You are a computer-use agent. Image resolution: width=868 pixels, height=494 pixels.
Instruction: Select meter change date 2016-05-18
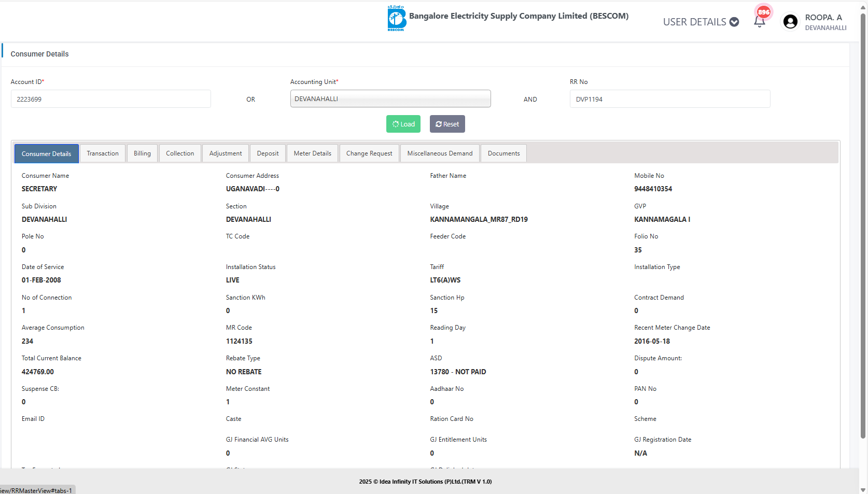click(652, 341)
